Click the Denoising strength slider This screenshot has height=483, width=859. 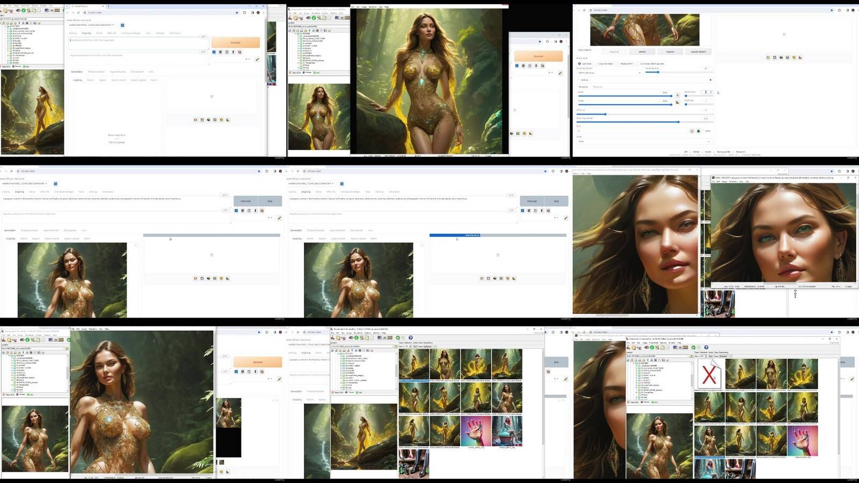pos(644,122)
